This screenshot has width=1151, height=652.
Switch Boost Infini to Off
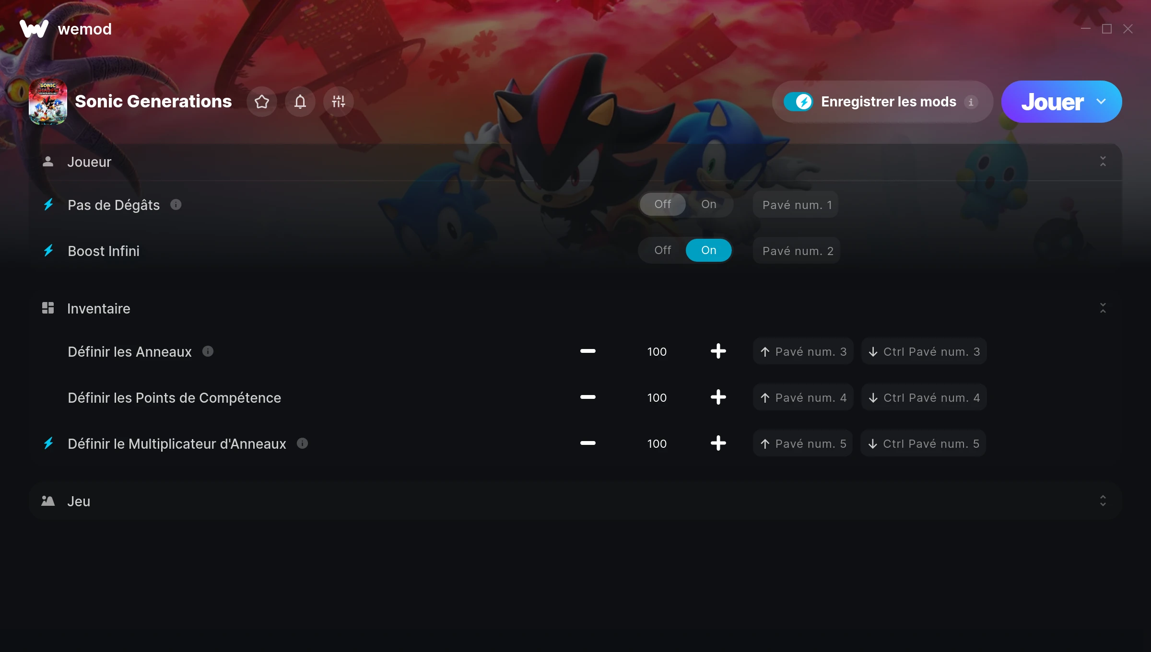663,250
